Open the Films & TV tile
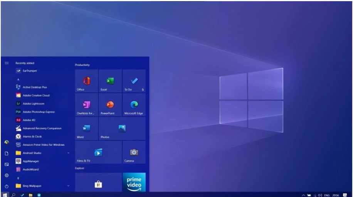Image resolution: width=353 pixels, height=197 pixels. pos(99,152)
